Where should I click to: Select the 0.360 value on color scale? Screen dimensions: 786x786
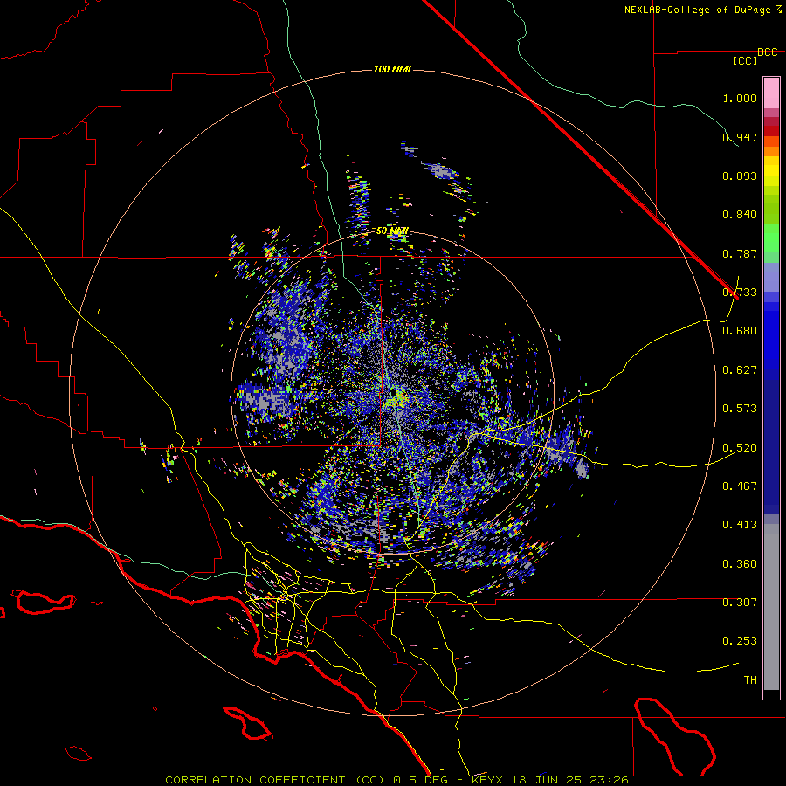(740, 564)
